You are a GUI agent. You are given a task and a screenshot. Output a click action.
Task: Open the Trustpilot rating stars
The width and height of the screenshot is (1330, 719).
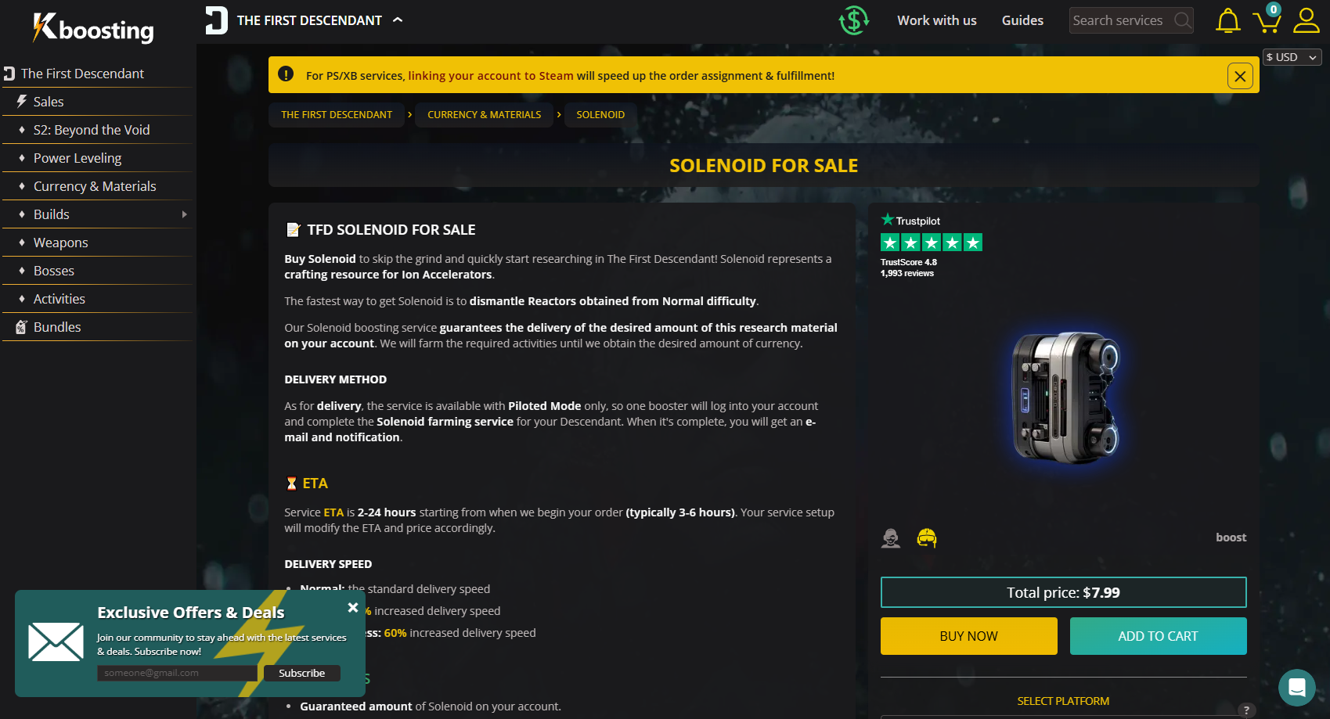coord(932,243)
